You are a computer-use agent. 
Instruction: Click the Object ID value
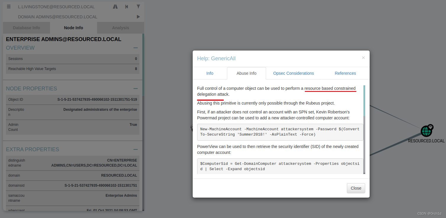point(97,100)
